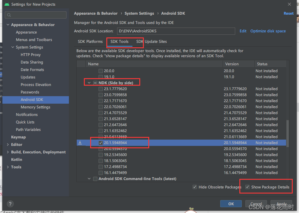299x213 pixels.
Task: Select Notifications settings
Action: 27,115
